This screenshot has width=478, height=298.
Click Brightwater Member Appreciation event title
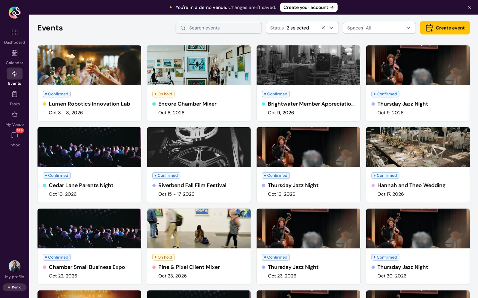tap(311, 104)
